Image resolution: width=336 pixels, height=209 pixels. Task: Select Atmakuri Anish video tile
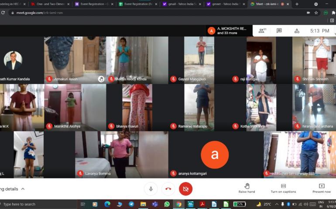75,60
